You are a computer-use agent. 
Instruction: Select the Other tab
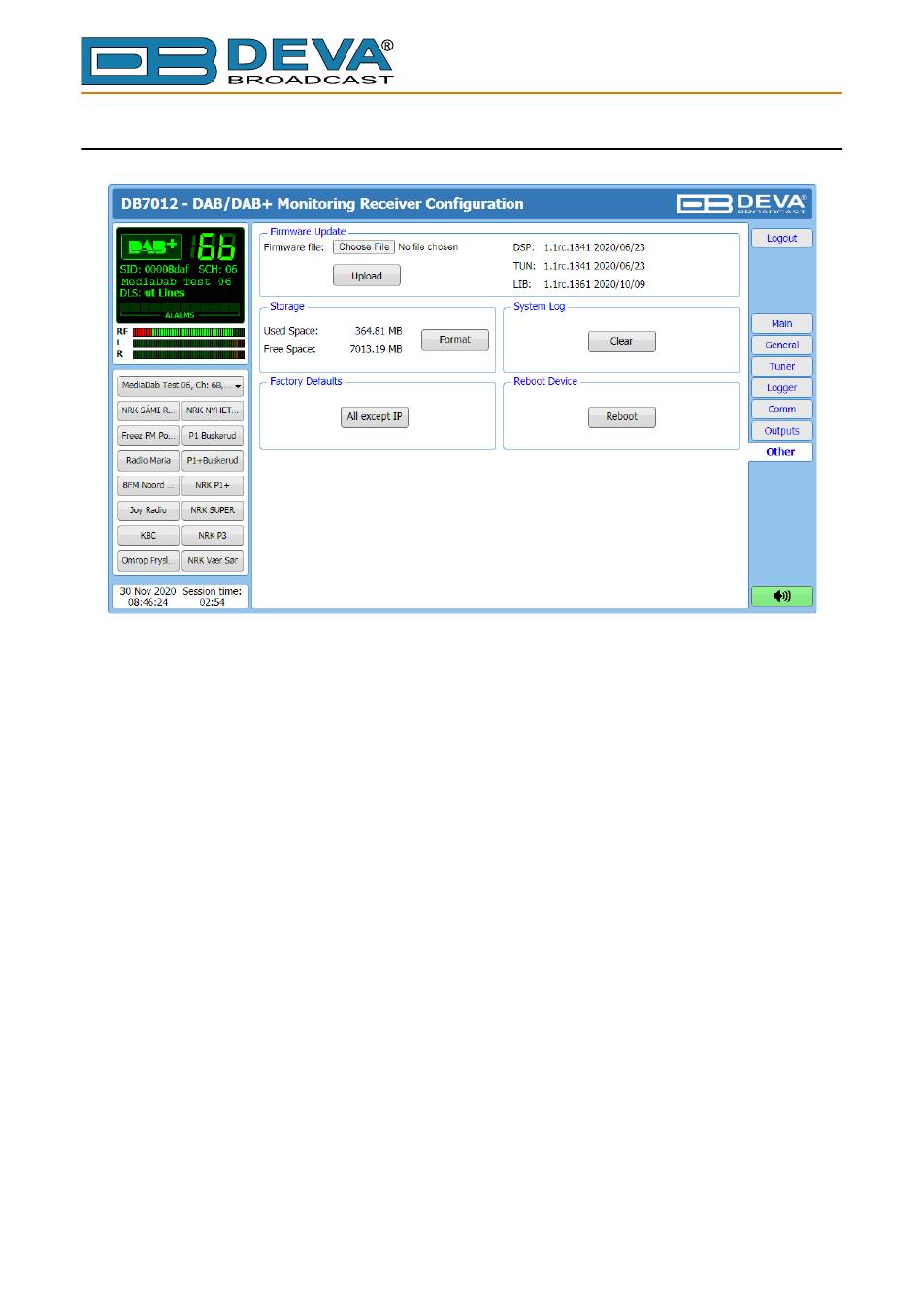780,452
